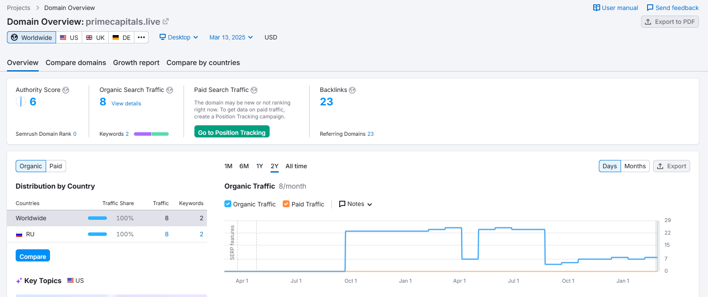
Task: Open Referring Domains count 23
Action: point(371,134)
